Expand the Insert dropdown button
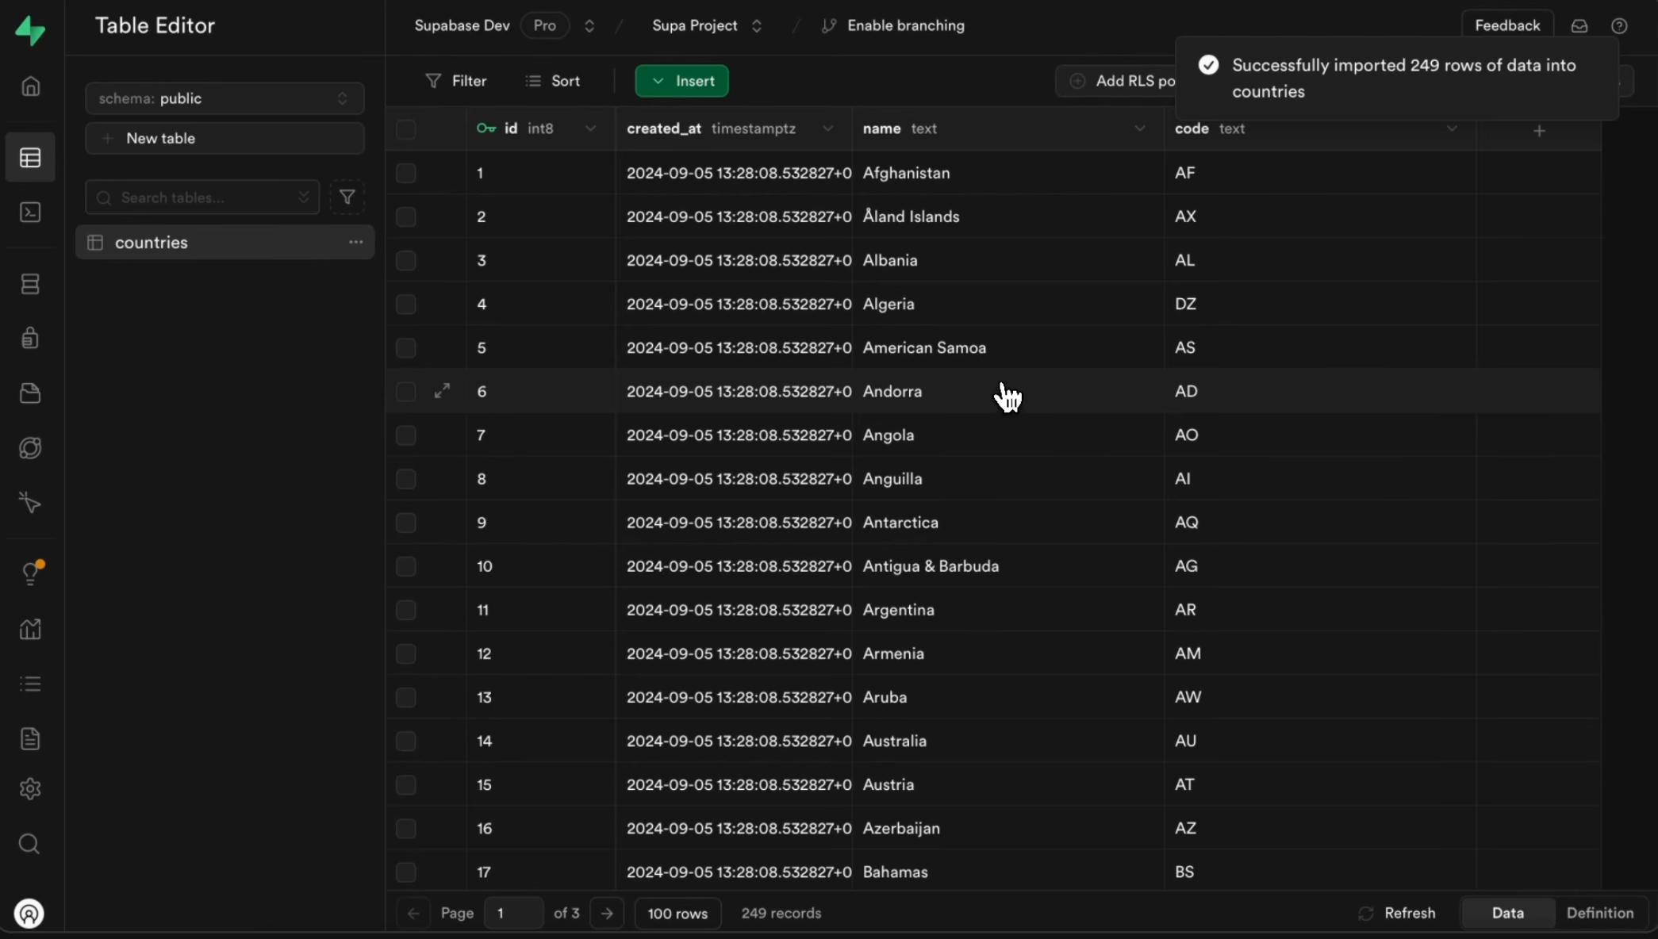Screen dimensions: 1658x939 click(681, 81)
